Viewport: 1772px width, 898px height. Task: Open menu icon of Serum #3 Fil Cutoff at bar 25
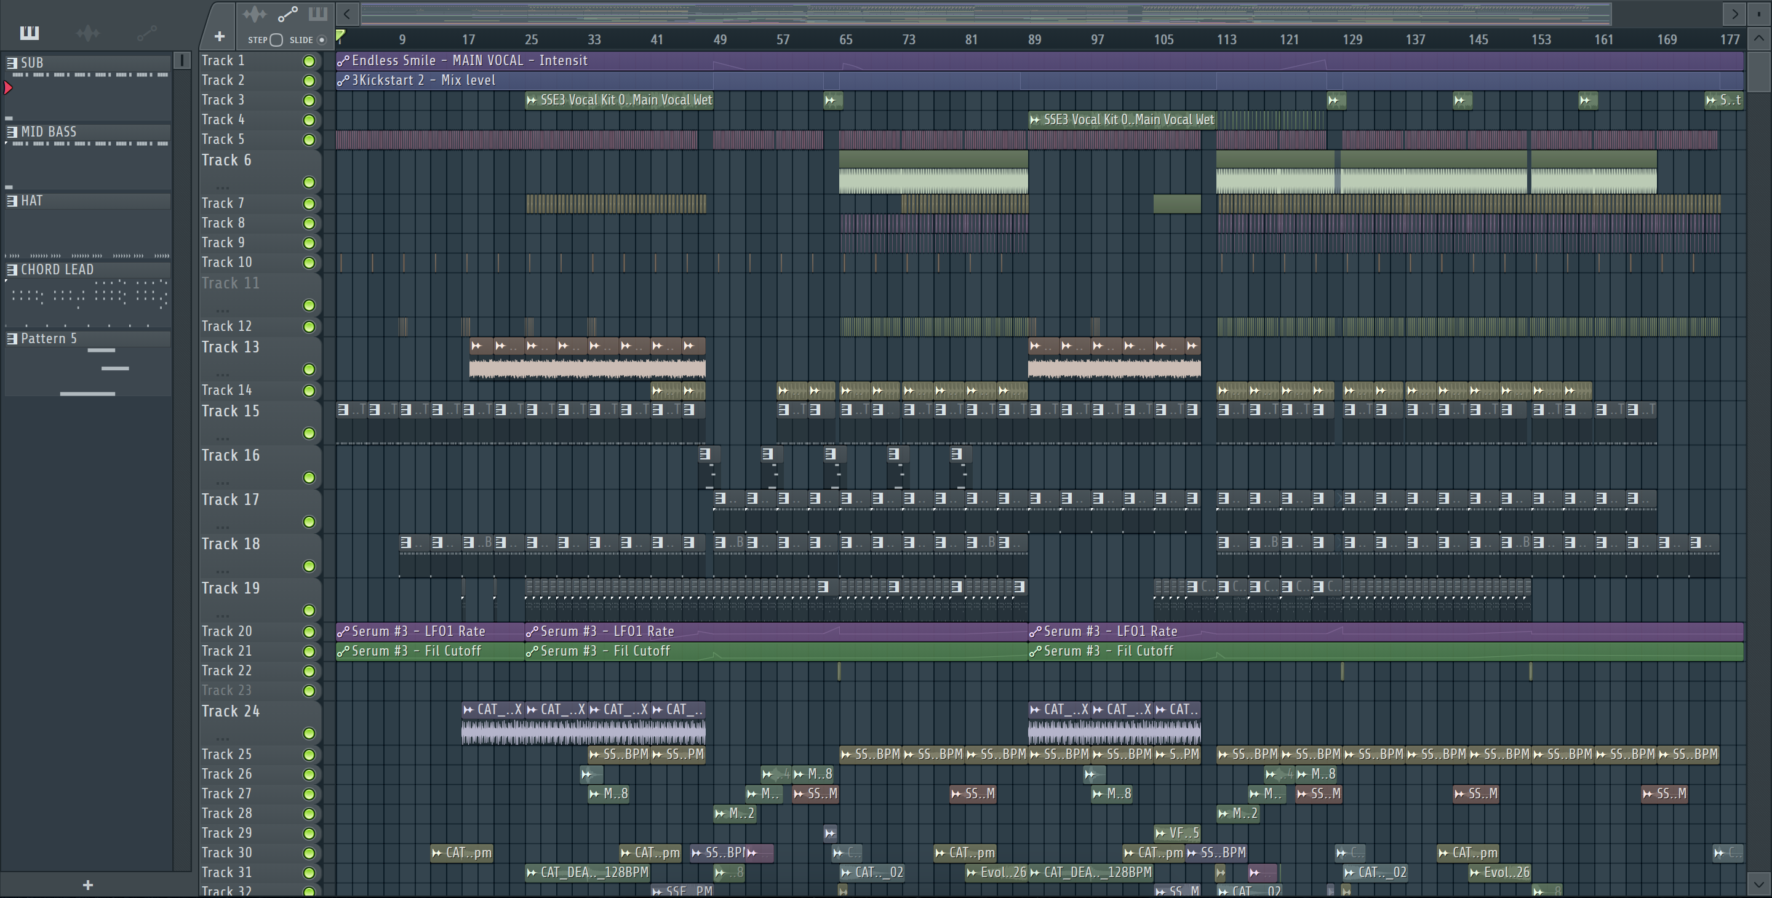coord(532,651)
